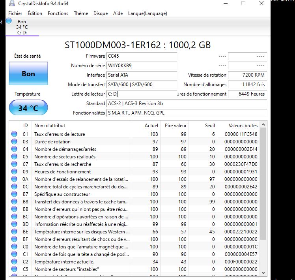This screenshot has width=295, height=280.
Task: Click raw value 00000000001C
Action: tap(241, 247)
